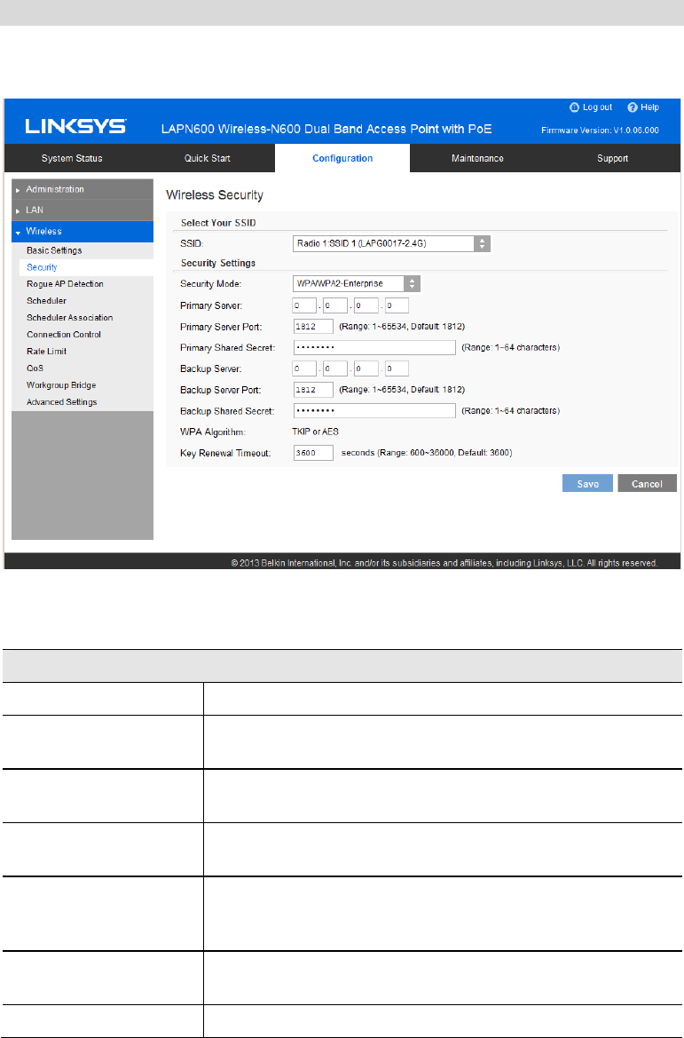Screen dimensions: 684x1038
Task: Focus Backup Server first octet field
Action: click(304, 368)
